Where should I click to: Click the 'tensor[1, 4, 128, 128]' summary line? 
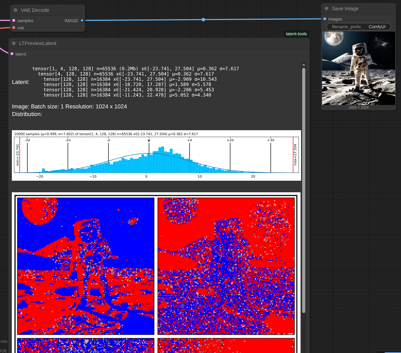pos(136,69)
